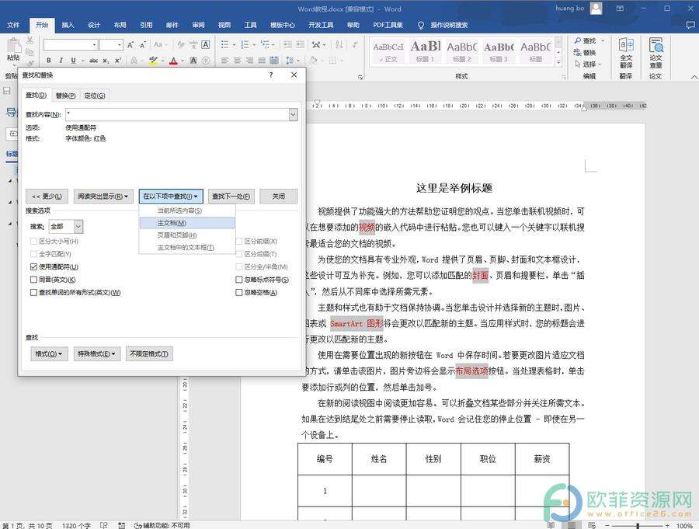Uncheck 使用通配符 wildcard checkbox
699x529 pixels.
pos(33,266)
